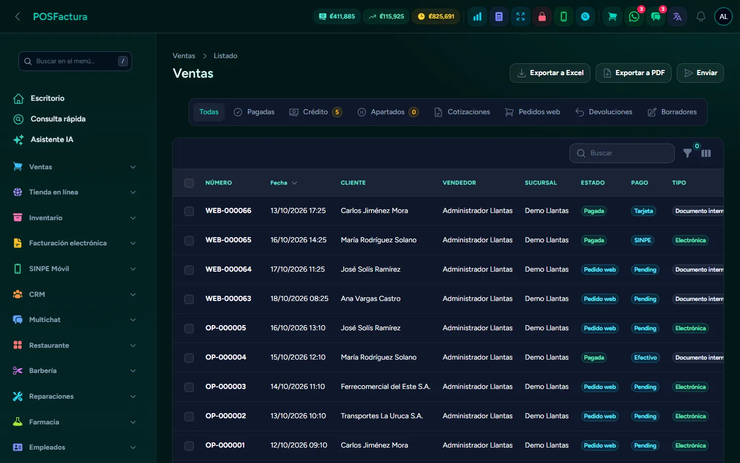The width and height of the screenshot is (740, 463).
Task: Tick the checkbox for OP-000005 row
Action: point(189,328)
